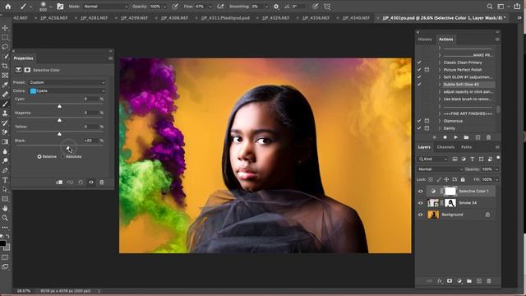Toggle dialog box for Picture Perfect Polish
This screenshot has width=526, height=296.
pos(427,70)
